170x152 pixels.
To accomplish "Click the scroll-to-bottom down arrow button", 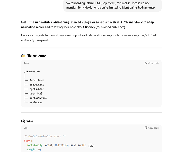I will point(91,146).
